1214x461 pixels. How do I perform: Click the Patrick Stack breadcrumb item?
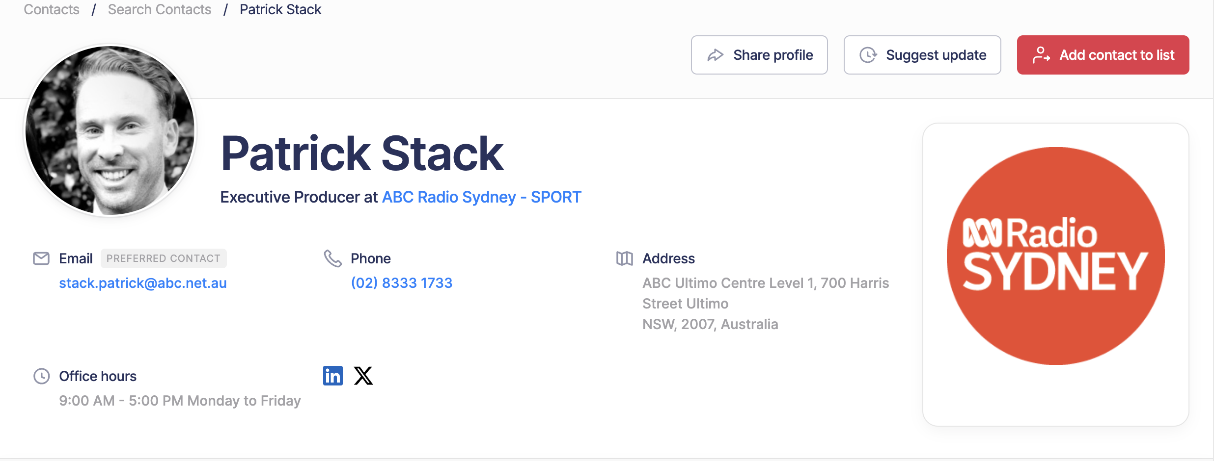(280, 9)
